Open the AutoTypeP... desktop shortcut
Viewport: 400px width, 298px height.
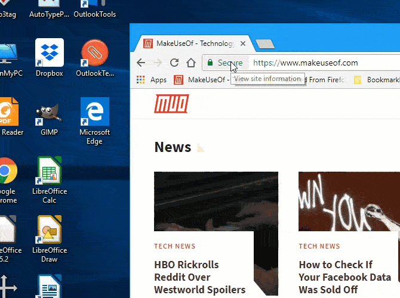49,9
